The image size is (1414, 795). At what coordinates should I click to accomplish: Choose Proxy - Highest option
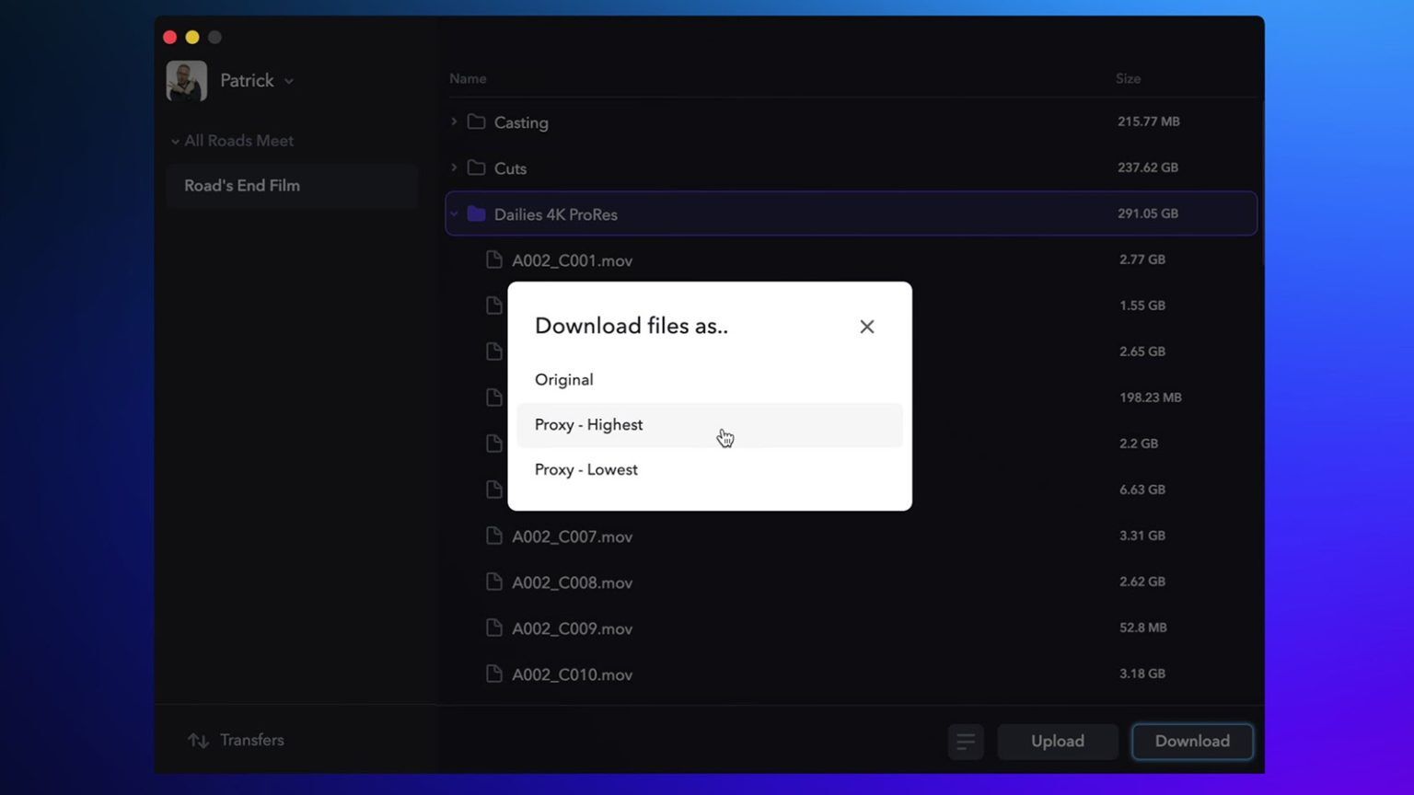[709, 425]
